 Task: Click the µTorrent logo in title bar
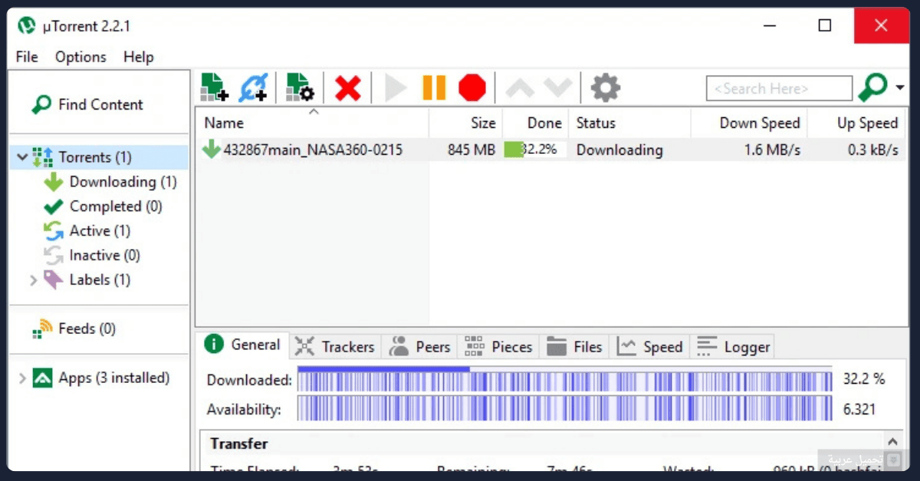coord(27,26)
